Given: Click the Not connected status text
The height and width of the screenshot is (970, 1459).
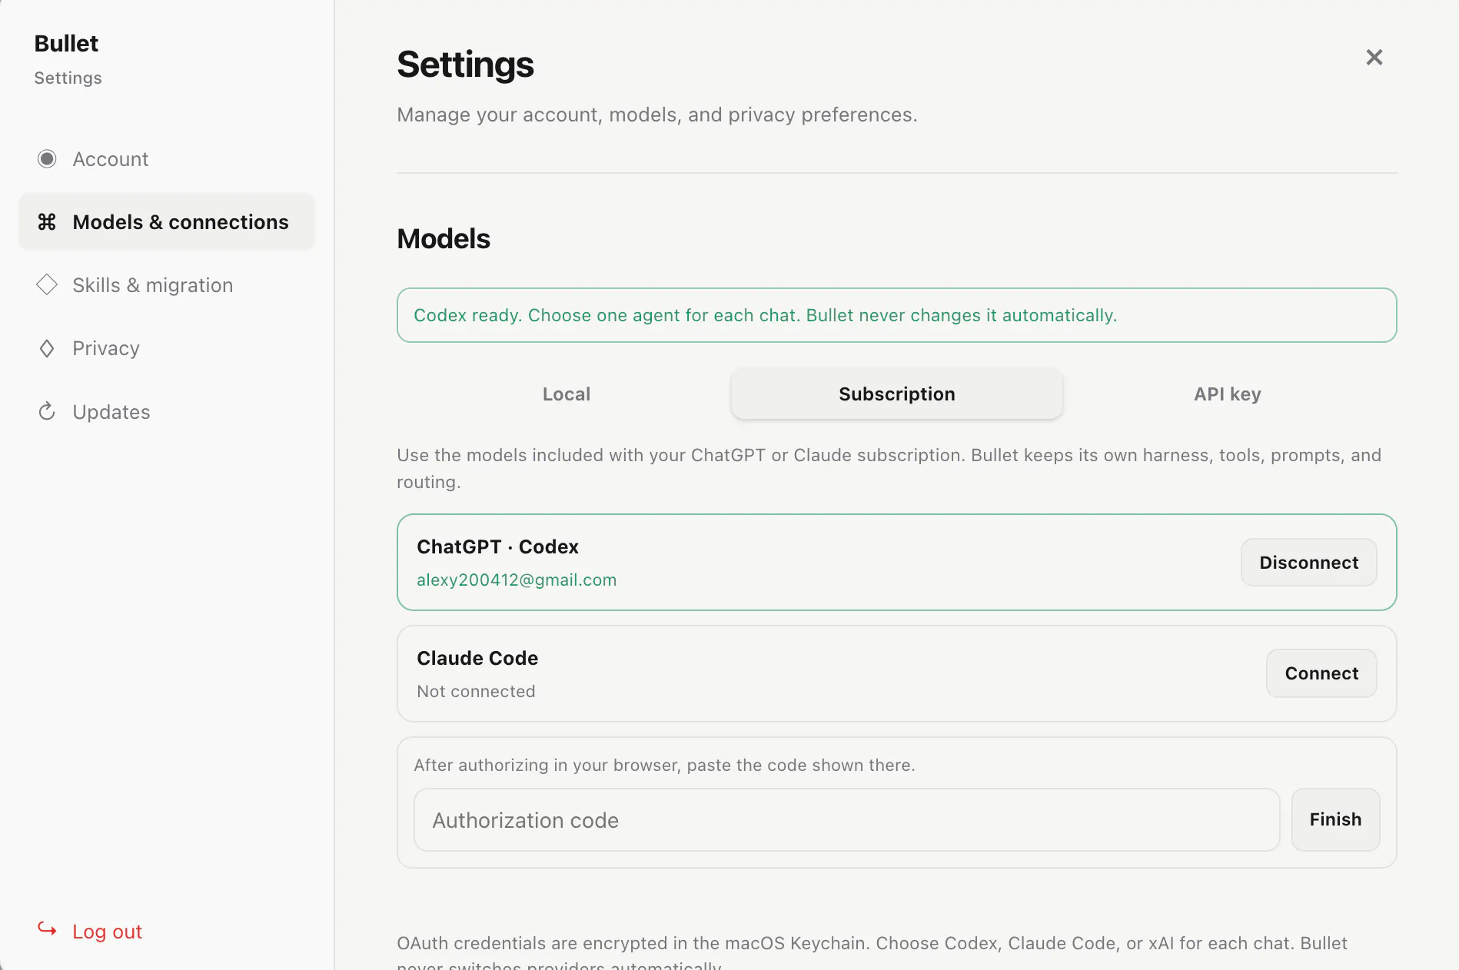Looking at the screenshot, I should (x=476, y=692).
